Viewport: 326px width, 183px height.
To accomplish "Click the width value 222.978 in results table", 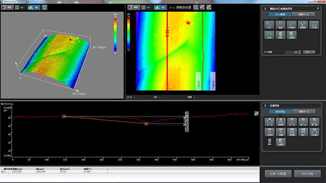I will [x=41, y=171].
